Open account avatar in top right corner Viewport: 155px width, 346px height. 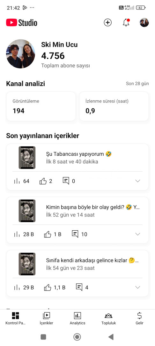144,22
